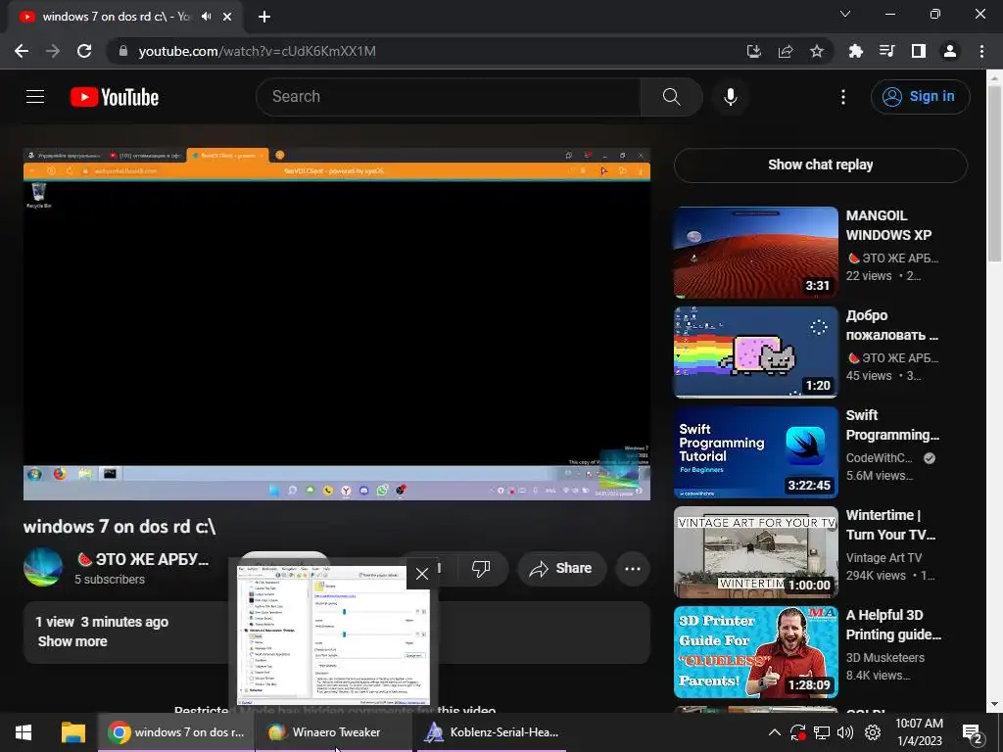The width and height of the screenshot is (1003, 752).
Task: Expand description with Show more
Action: click(x=72, y=641)
